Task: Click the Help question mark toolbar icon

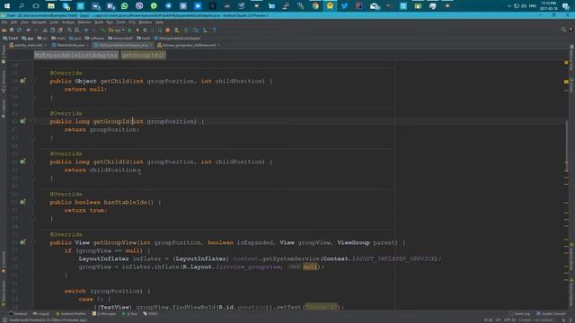Action: 214,30
